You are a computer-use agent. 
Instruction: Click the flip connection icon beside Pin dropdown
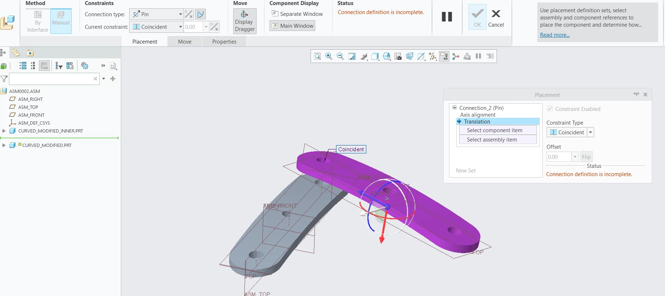click(x=189, y=14)
